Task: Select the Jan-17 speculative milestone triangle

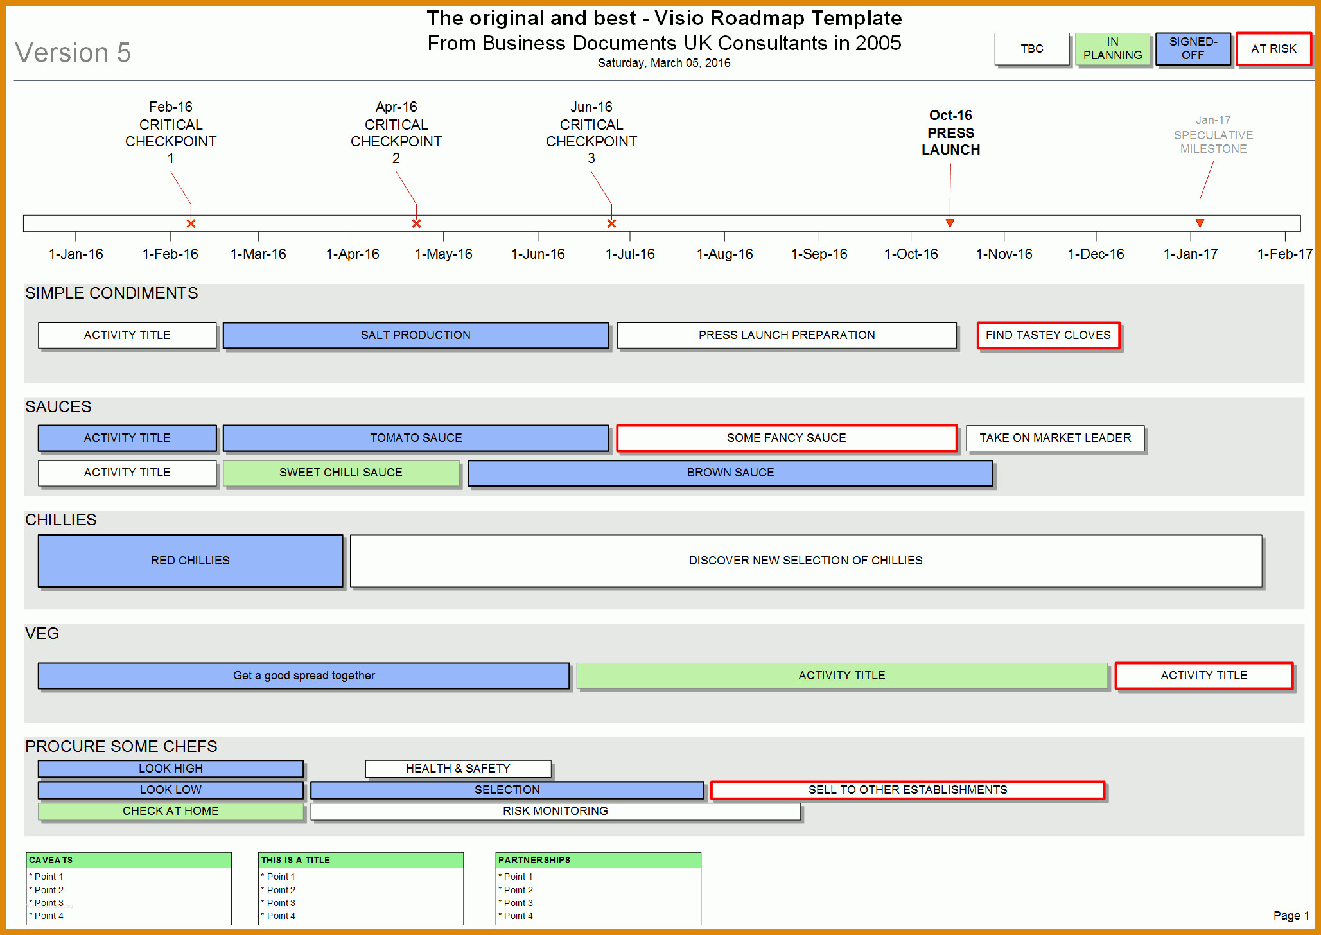Action: 1200,223
